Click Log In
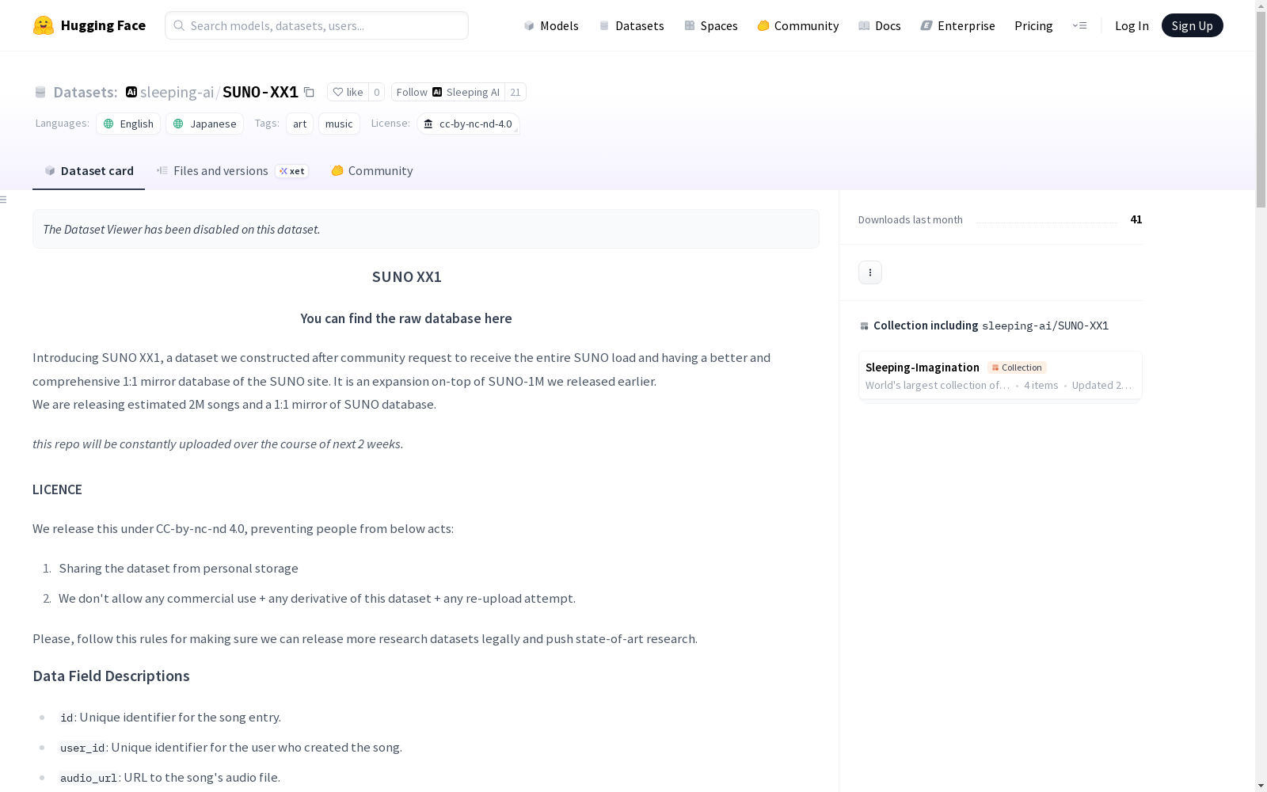The image size is (1267, 792). coord(1132,25)
